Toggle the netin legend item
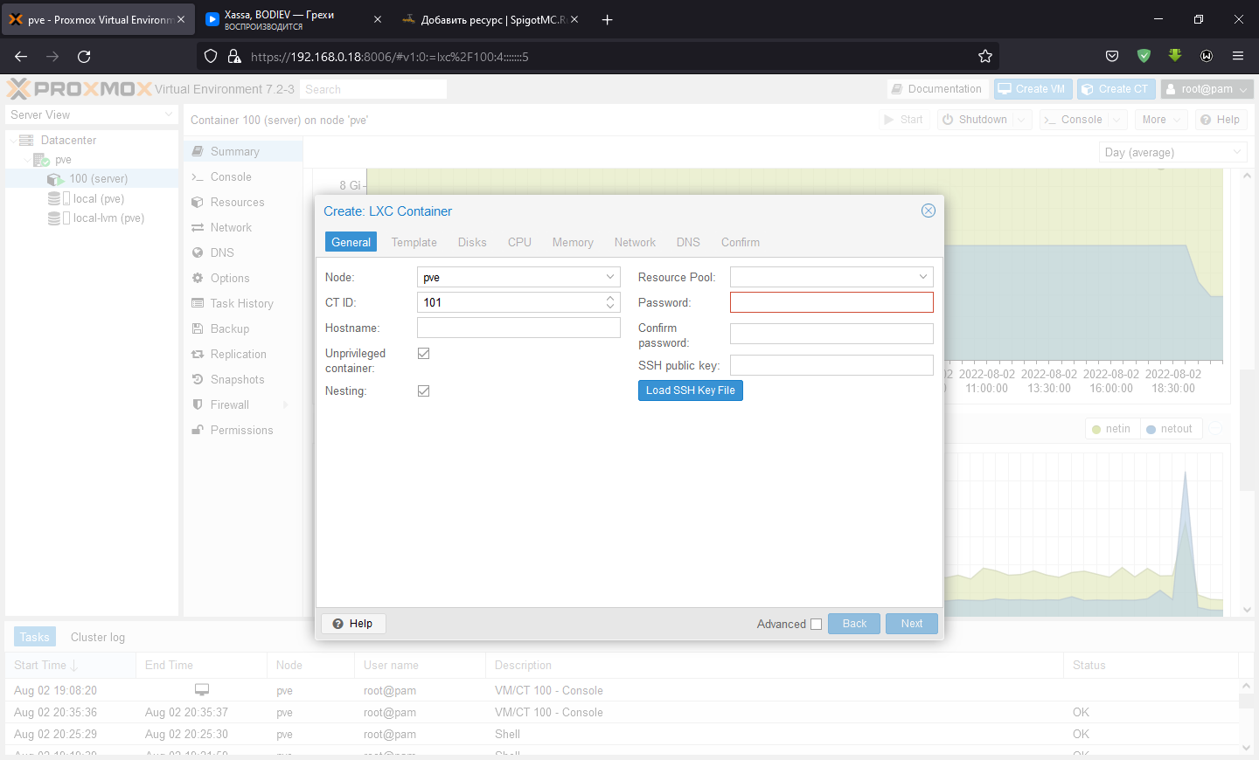The height and width of the screenshot is (760, 1259). [1112, 429]
